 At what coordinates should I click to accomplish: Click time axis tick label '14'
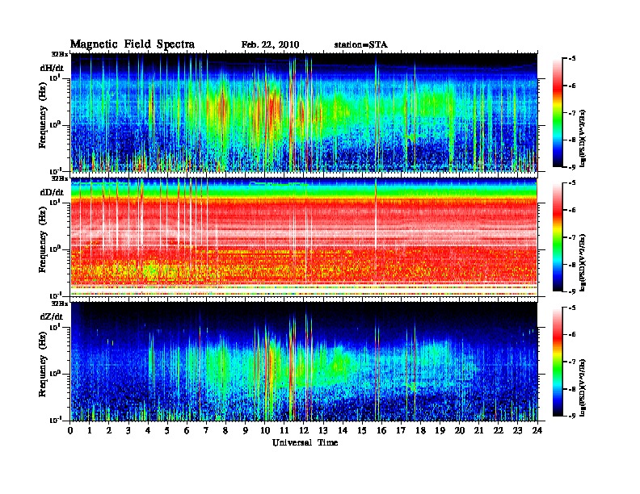(343, 431)
